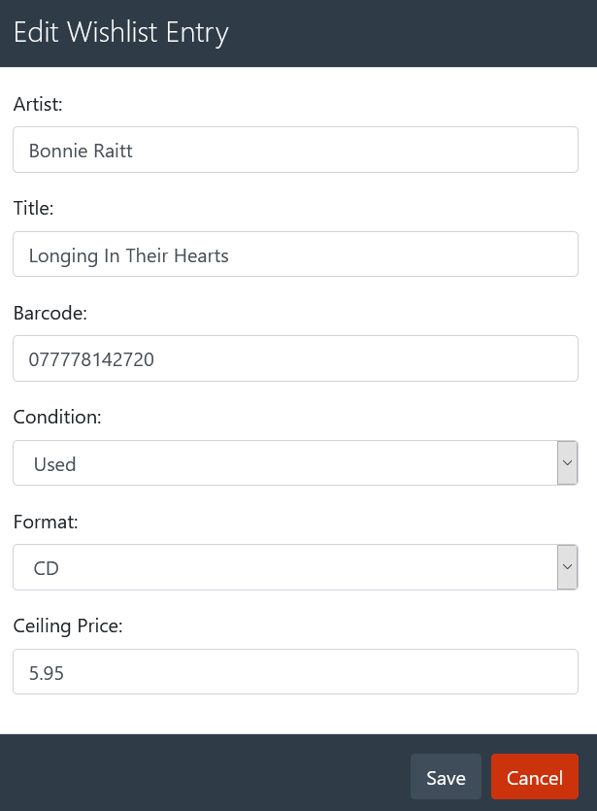Click the Artist: label
597x811 pixels.
(x=38, y=104)
